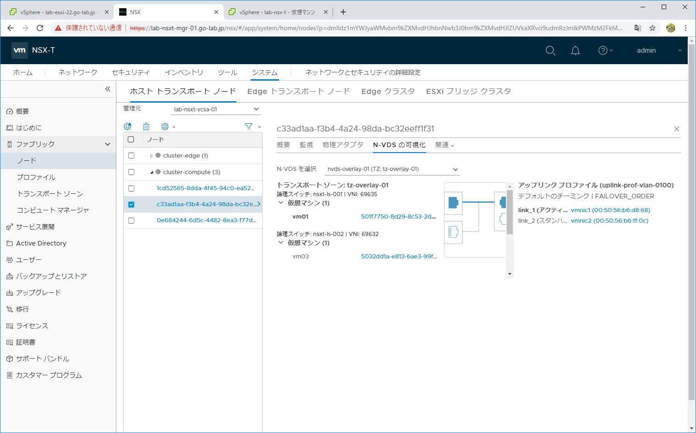696x433 pixels.
Task: Collapse 仮想マシン (1) under nsxt-ls-002
Action: coord(281,242)
